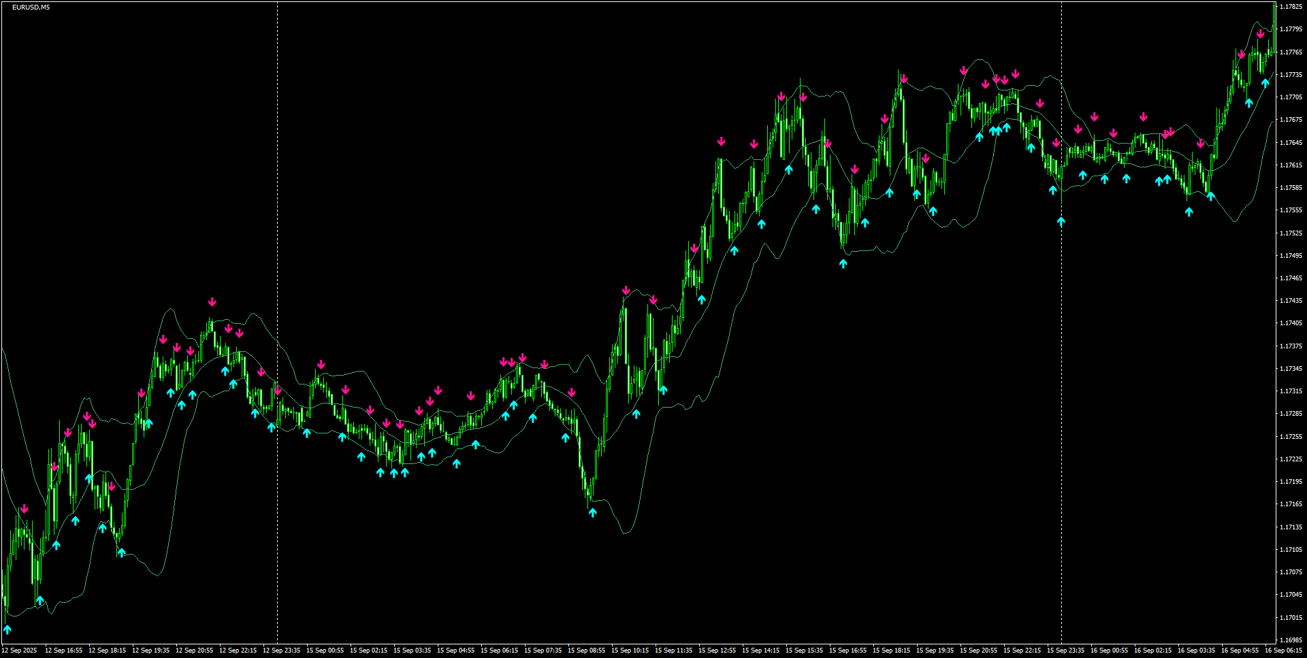Click the pink sell arrow above the 15 Sep 18:15 high
Viewport: 1307px width, 658px height.
[x=903, y=78]
